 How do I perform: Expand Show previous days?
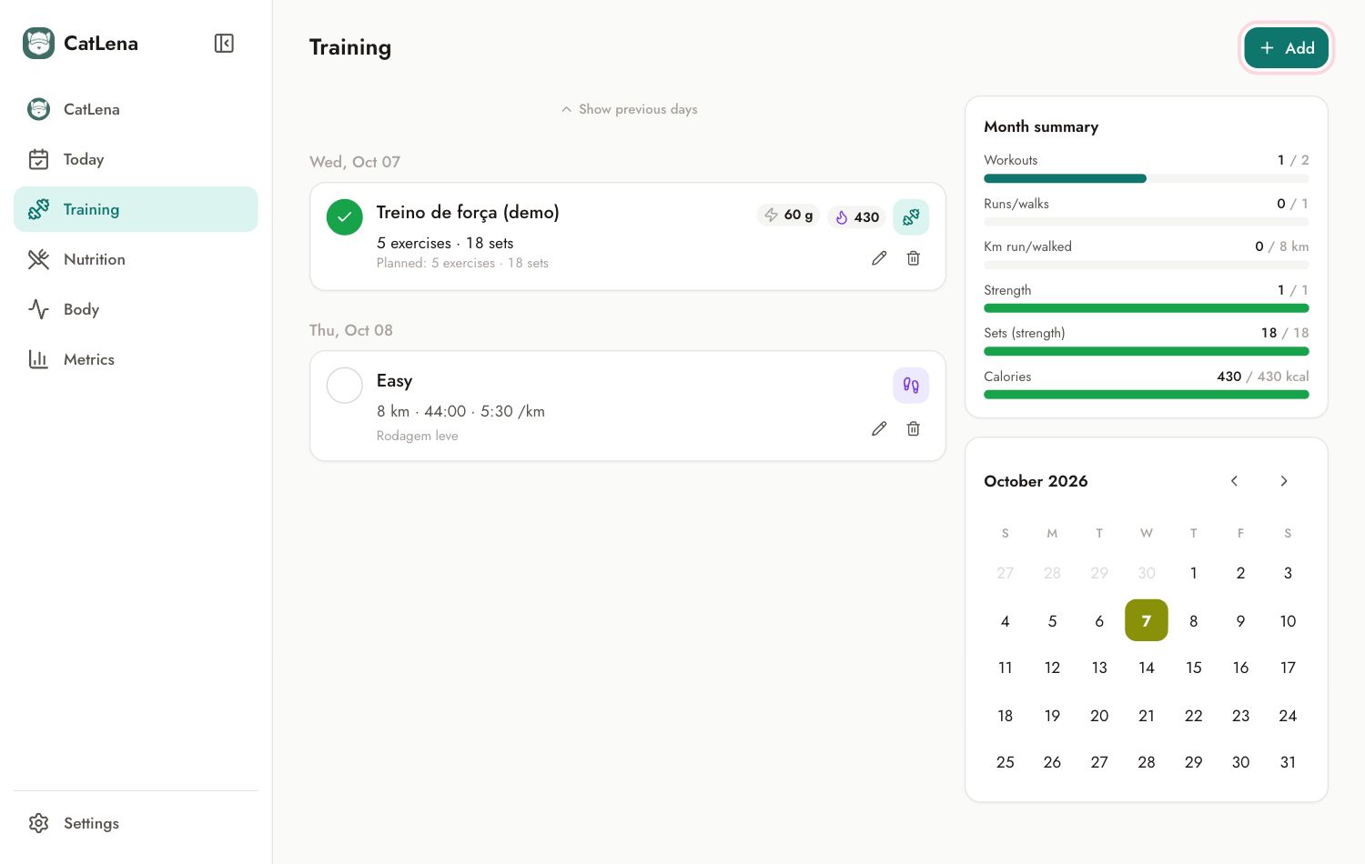(x=629, y=109)
